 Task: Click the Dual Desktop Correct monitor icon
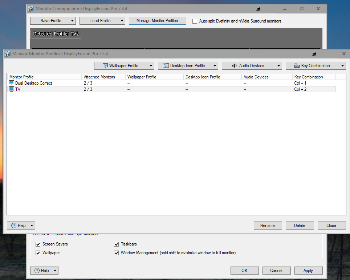point(12,83)
